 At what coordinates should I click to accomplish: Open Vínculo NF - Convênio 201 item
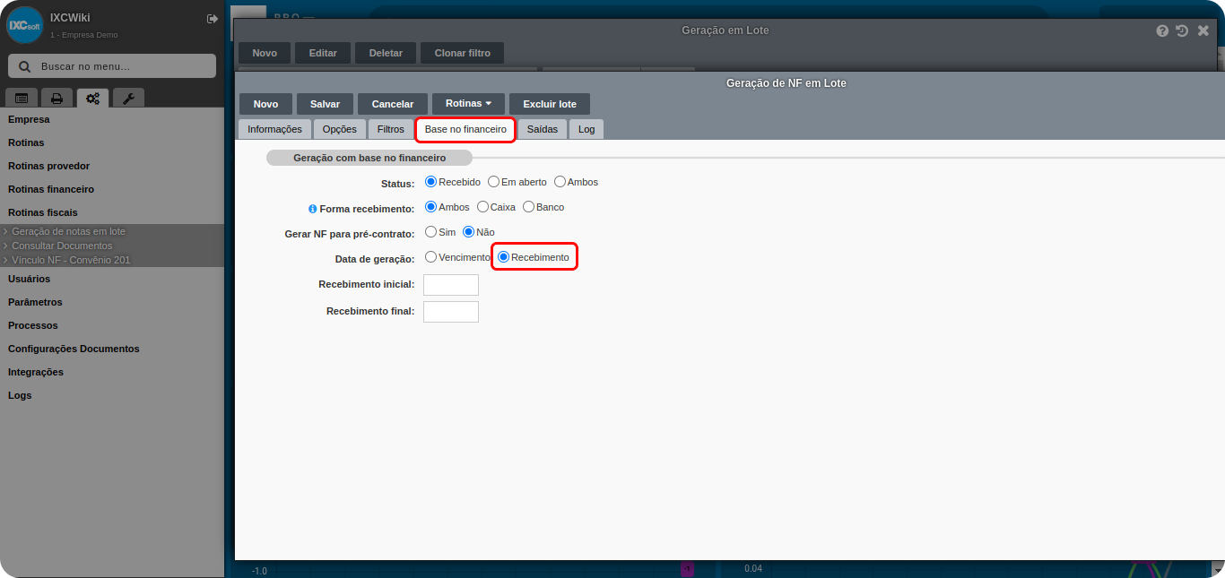point(71,260)
